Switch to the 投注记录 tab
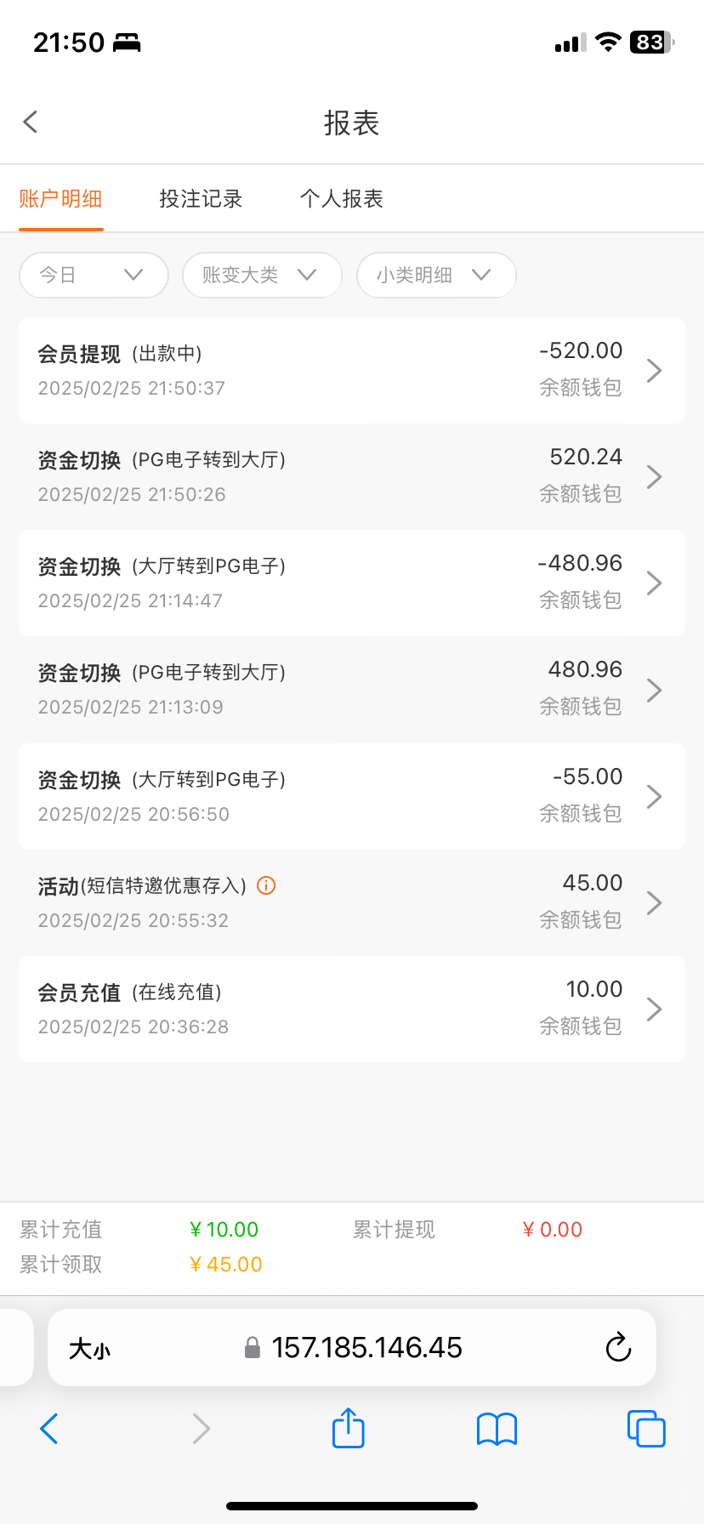The image size is (704, 1524). [x=201, y=199]
